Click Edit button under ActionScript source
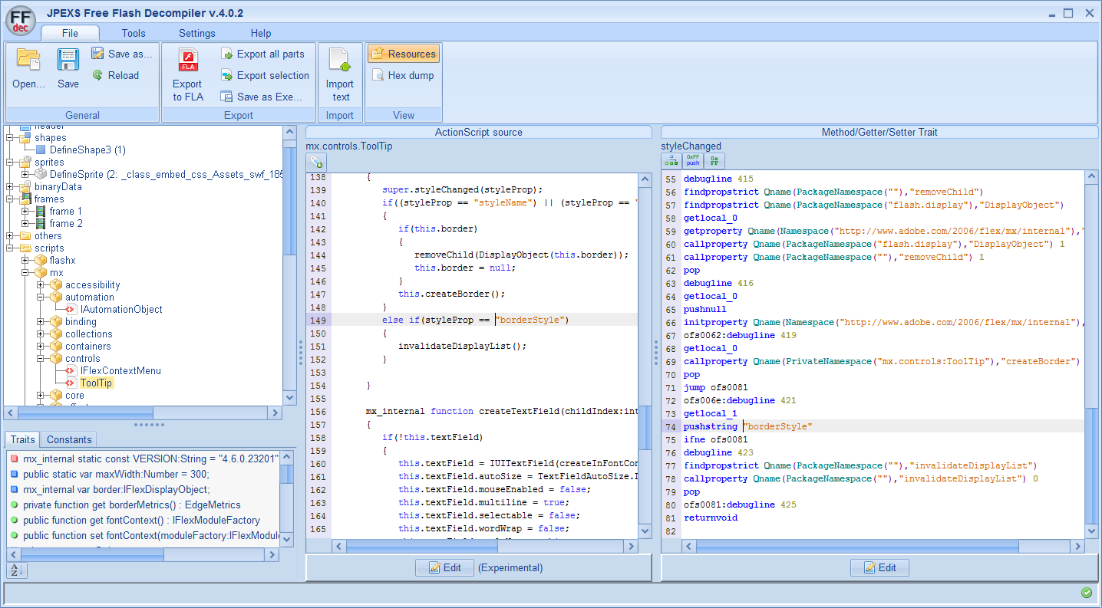 tap(444, 568)
